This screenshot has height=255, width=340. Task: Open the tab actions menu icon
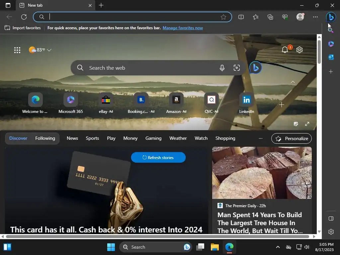(8, 5)
